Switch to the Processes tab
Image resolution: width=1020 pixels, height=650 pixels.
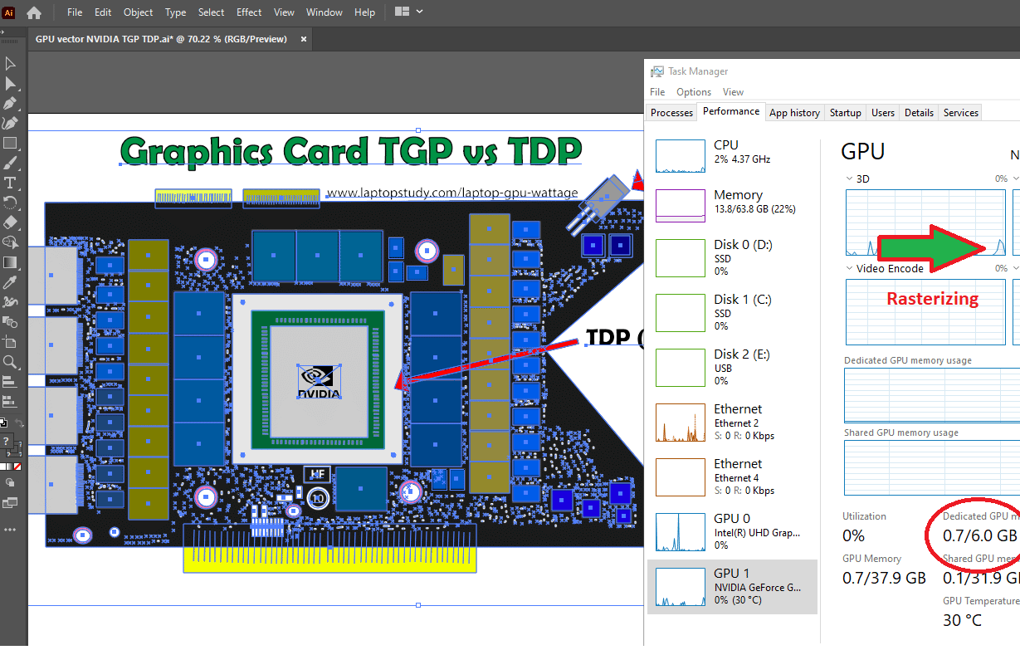click(x=671, y=112)
